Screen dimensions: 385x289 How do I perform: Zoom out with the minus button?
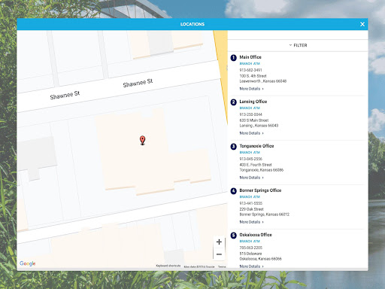[x=219, y=254]
